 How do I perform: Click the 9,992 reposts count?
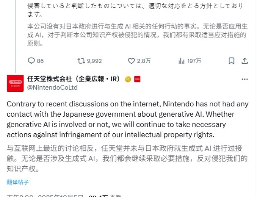coord(94,61)
